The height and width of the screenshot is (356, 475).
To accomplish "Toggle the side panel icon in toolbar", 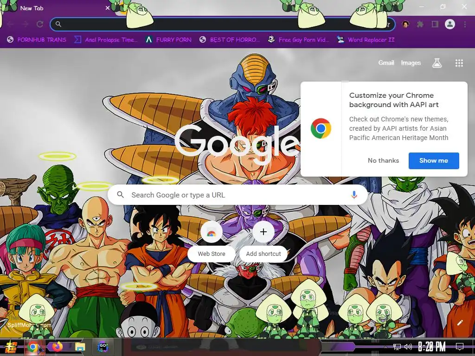I will click(x=435, y=24).
